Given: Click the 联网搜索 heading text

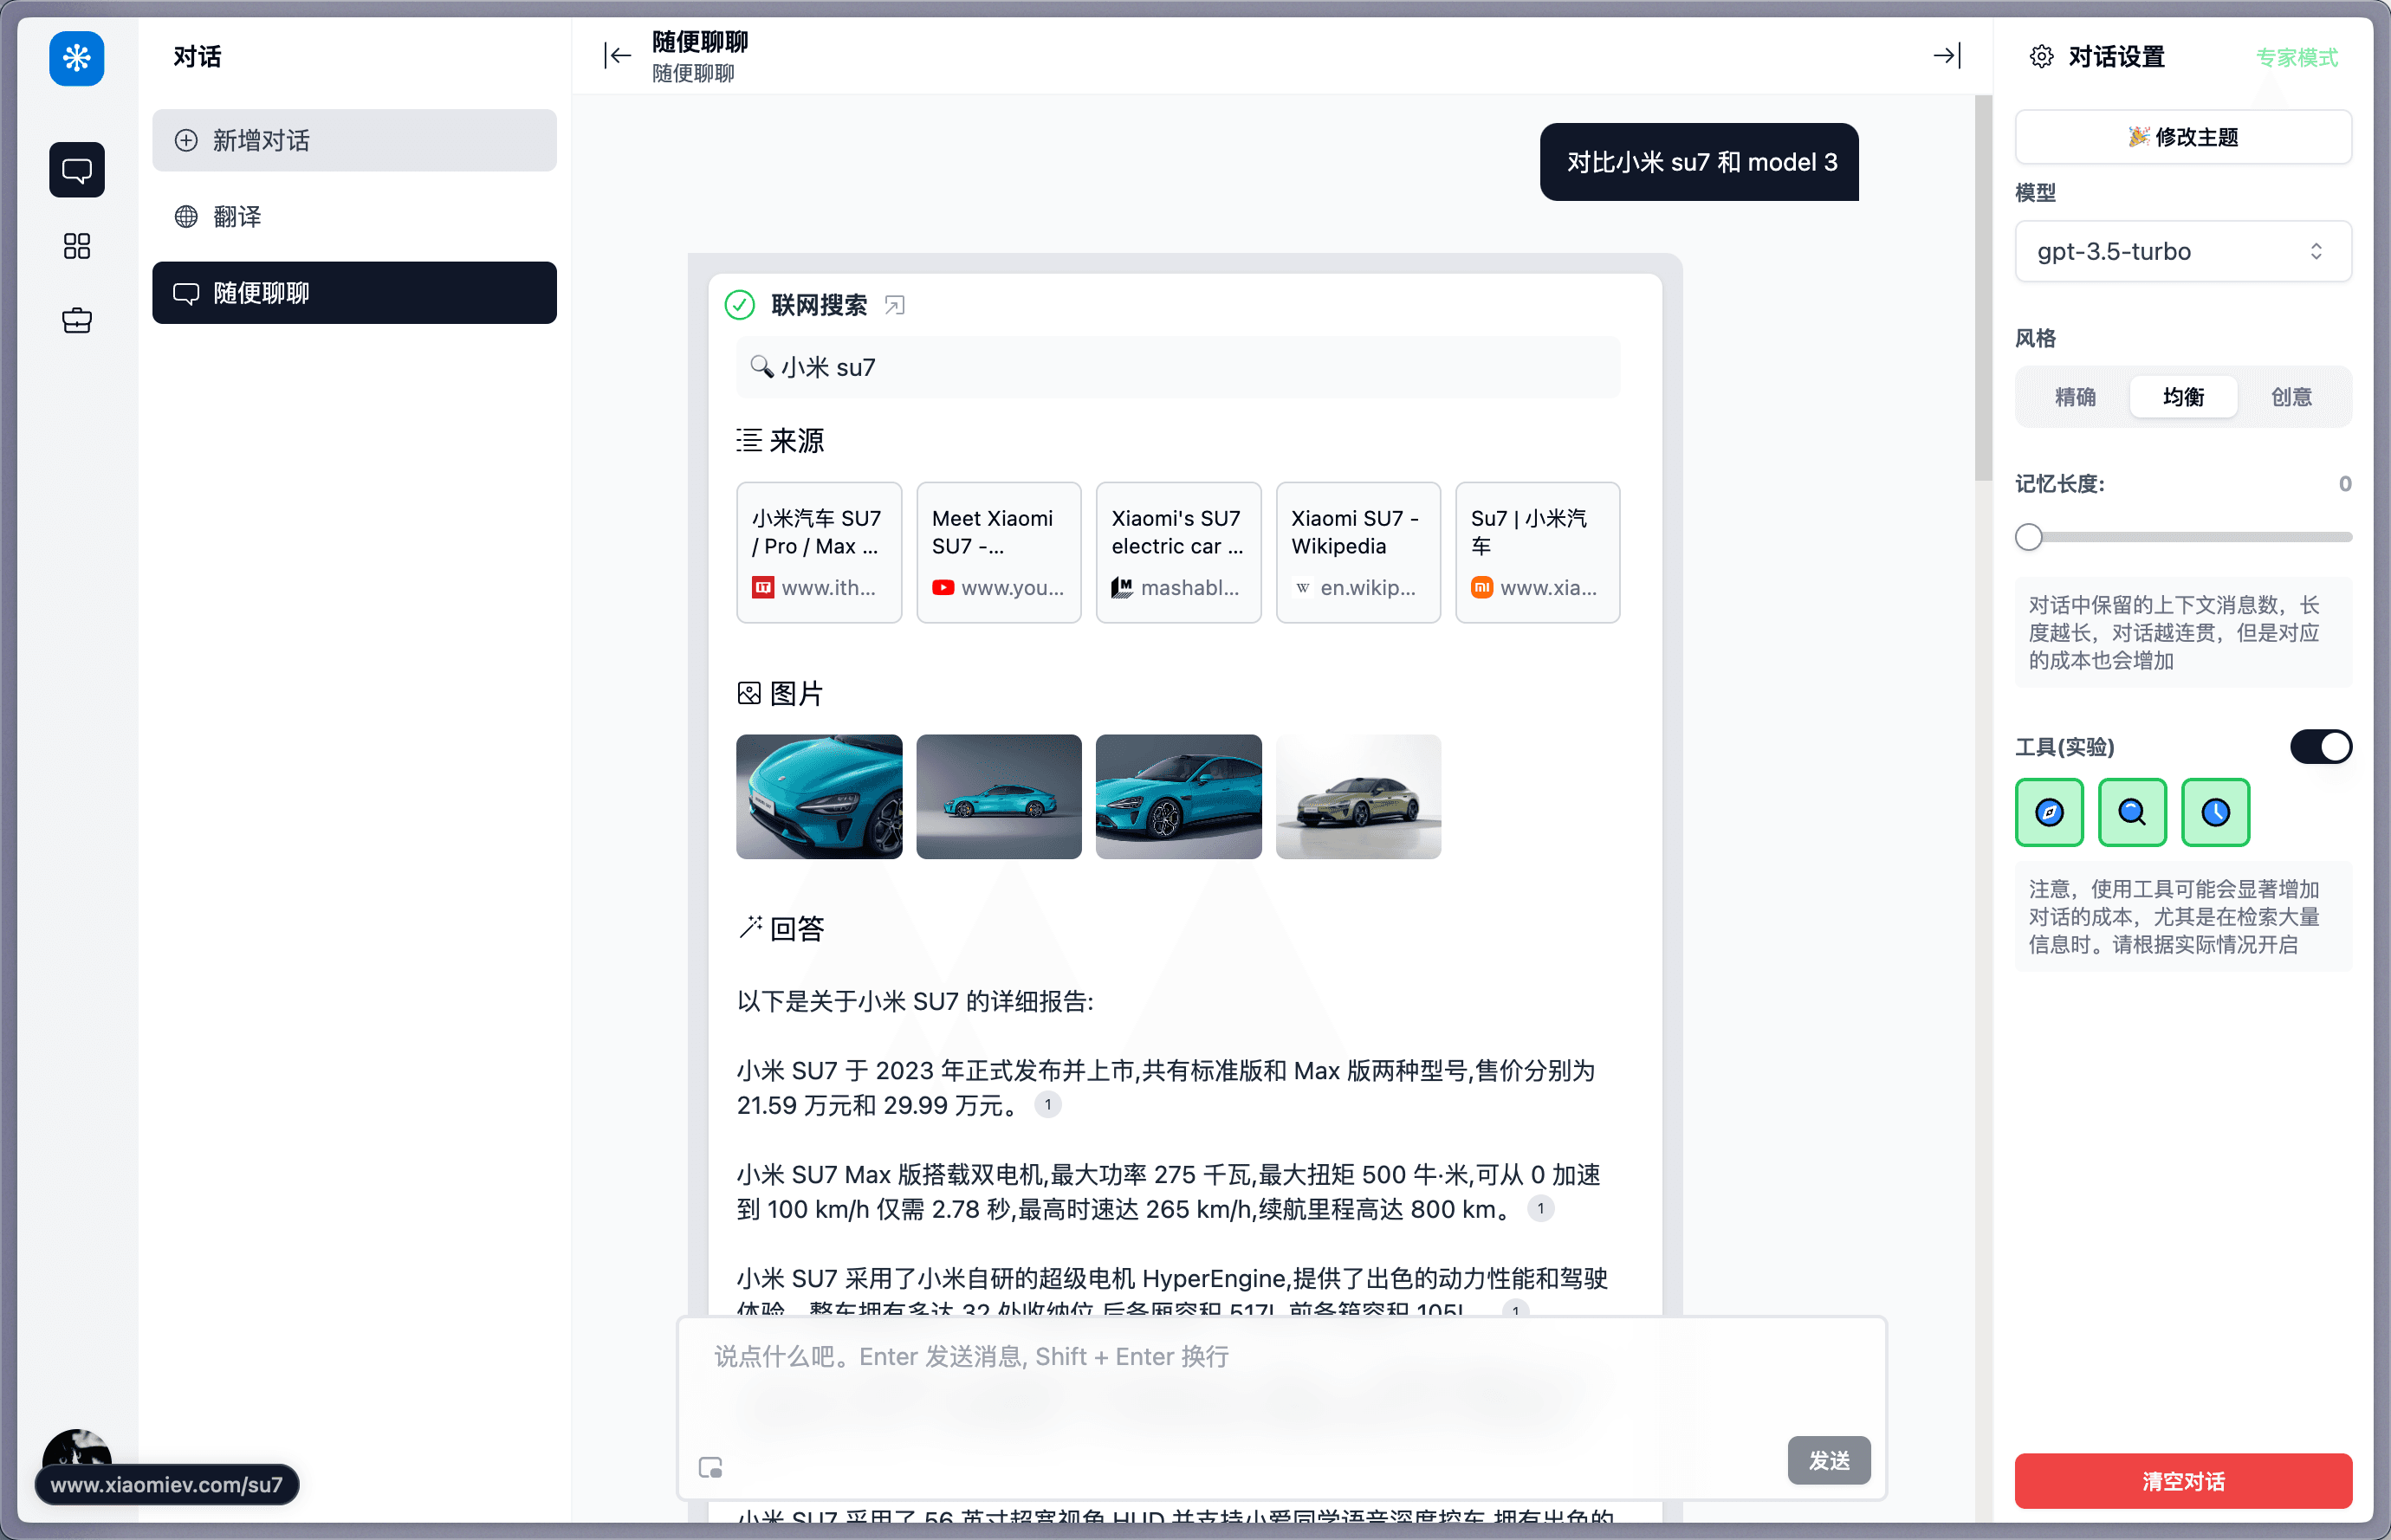Looking at the screenshot, I should click(x=819, y=305).
